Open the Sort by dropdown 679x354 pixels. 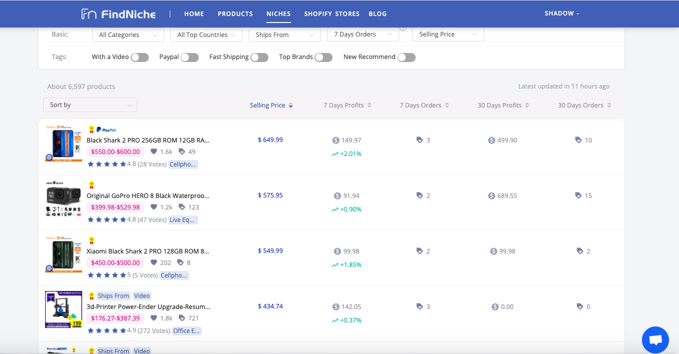[90, 105]
